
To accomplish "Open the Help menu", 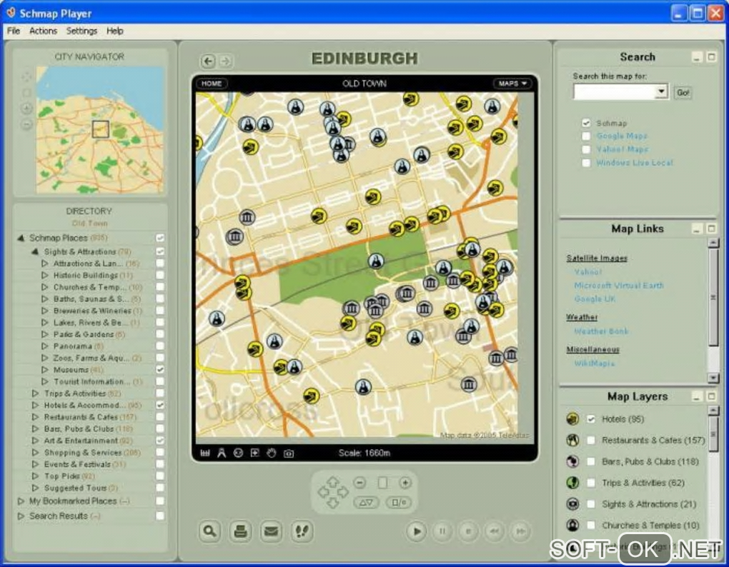I will 115,31.
